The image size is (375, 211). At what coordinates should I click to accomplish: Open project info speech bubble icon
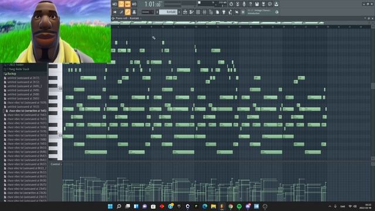click(x=270, y=4)
